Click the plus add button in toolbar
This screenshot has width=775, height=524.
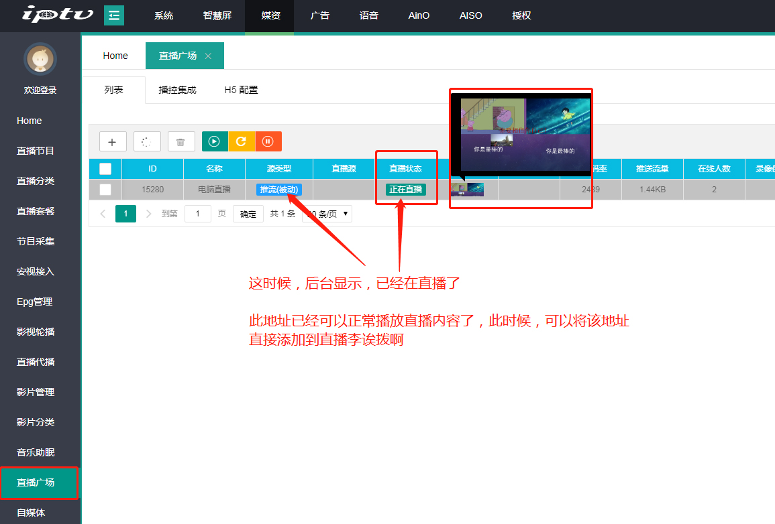[x=113, y=141]
